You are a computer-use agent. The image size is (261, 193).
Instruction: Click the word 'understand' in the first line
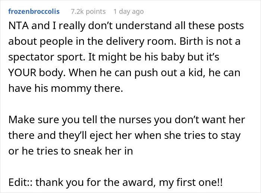click(x=144, y=26)
